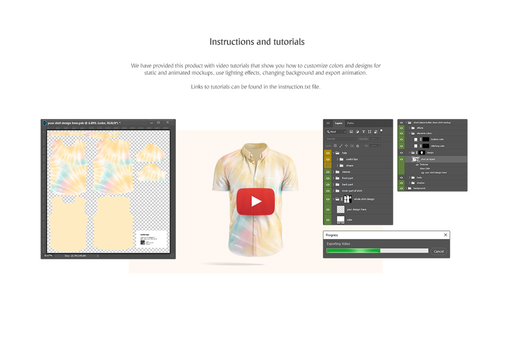Maximize the shirt design document window
510x340 pixels.
point(158,122)
